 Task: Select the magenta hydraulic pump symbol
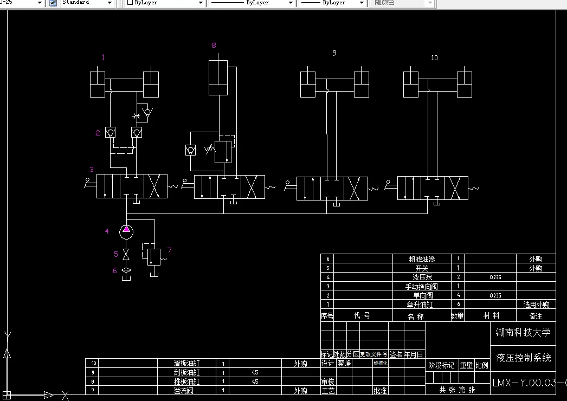[x=126, y=232]
